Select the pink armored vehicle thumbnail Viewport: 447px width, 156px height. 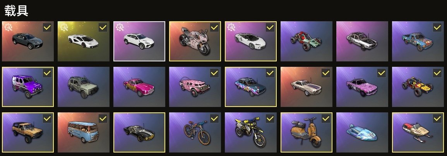(x=195, y=87)
